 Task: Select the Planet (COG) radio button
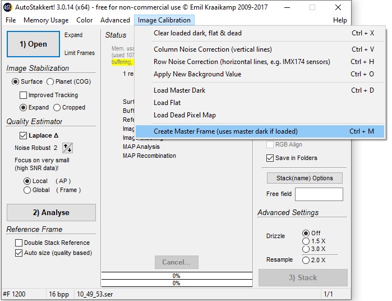(x=50, y=82)
